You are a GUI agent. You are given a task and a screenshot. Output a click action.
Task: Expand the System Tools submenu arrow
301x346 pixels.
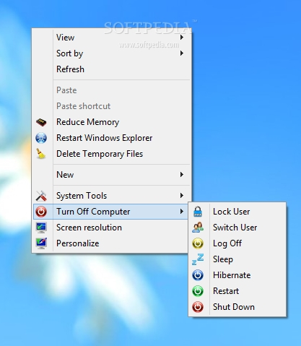click(182, 196)
